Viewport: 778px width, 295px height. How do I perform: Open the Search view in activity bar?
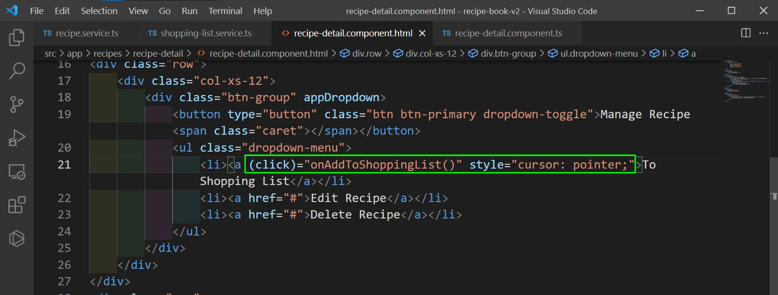[17, 71]
